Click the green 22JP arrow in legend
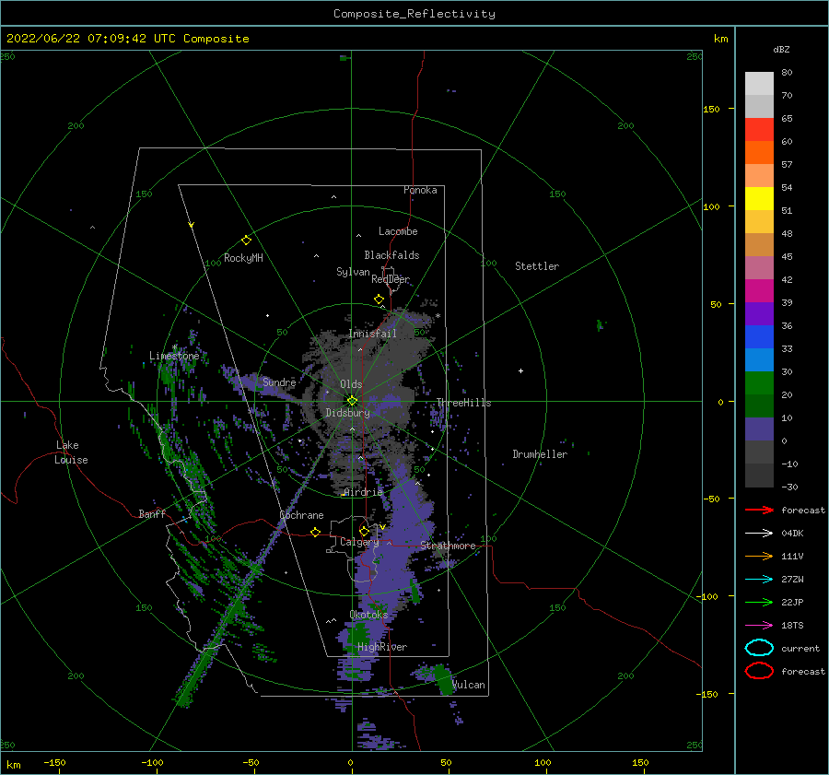829x775 pixels. coord(759,602)
